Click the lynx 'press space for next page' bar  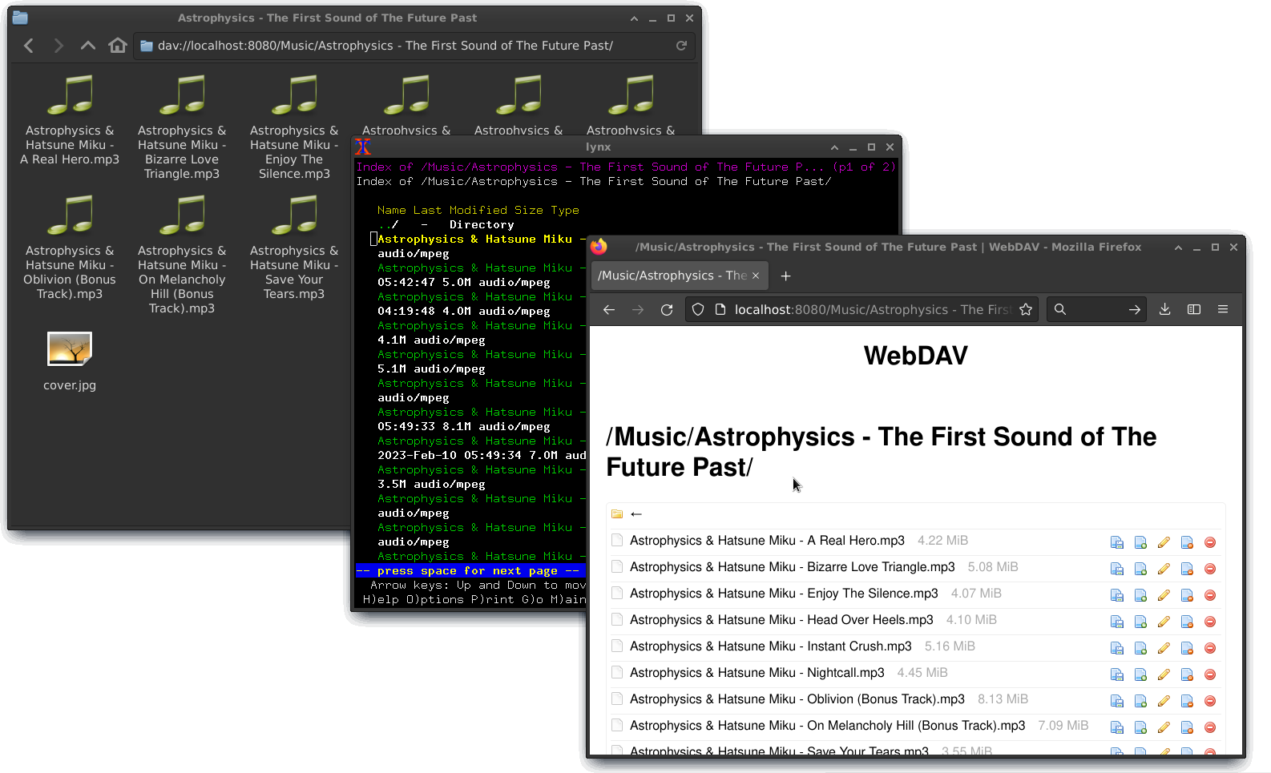(471, 571)
